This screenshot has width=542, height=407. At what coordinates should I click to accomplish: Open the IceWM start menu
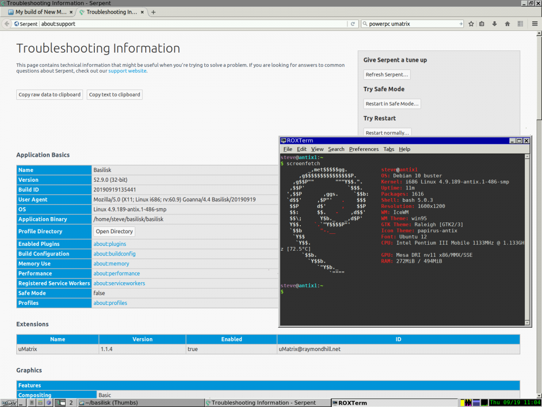(9, 403)
